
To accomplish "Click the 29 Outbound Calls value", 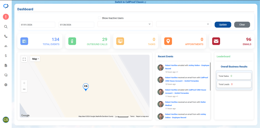I will click(105, 39).
